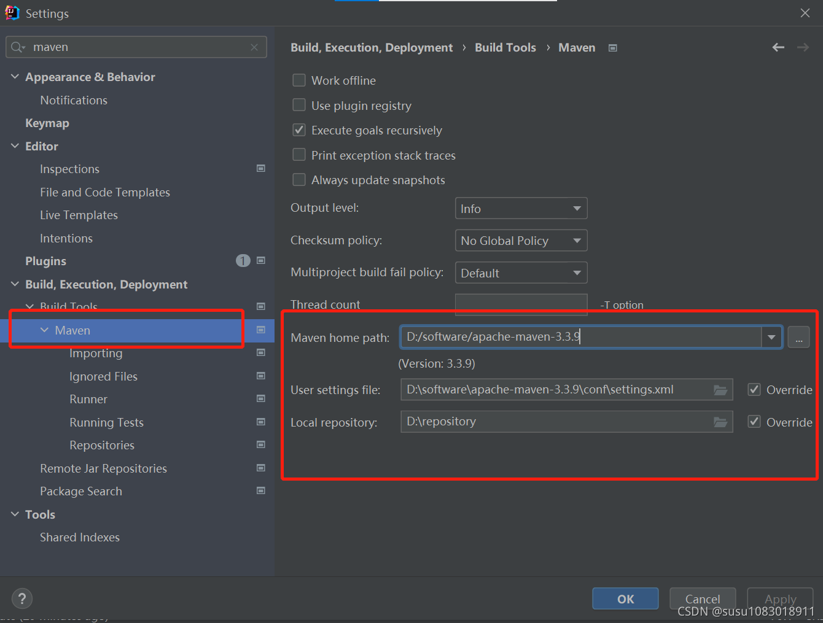The height and width of the screenshot is (623, 823).
Task: Open the help question mark button
Action: click(22, 598)
